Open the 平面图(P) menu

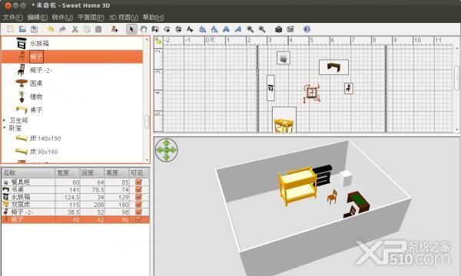pos(91,18)
